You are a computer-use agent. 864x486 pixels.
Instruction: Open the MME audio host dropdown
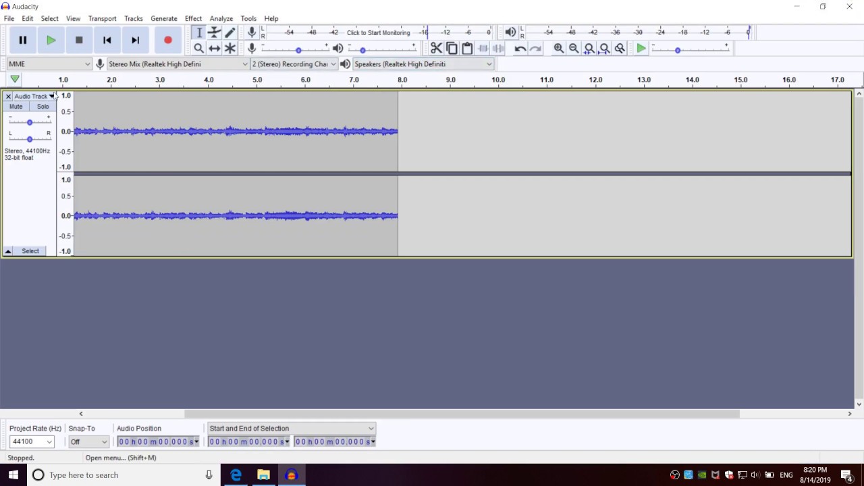click(x=49, y=64)
